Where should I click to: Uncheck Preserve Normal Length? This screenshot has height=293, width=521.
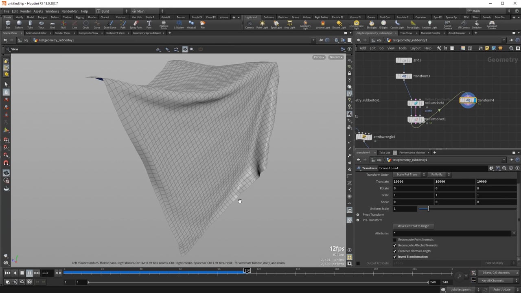point(394,251)
